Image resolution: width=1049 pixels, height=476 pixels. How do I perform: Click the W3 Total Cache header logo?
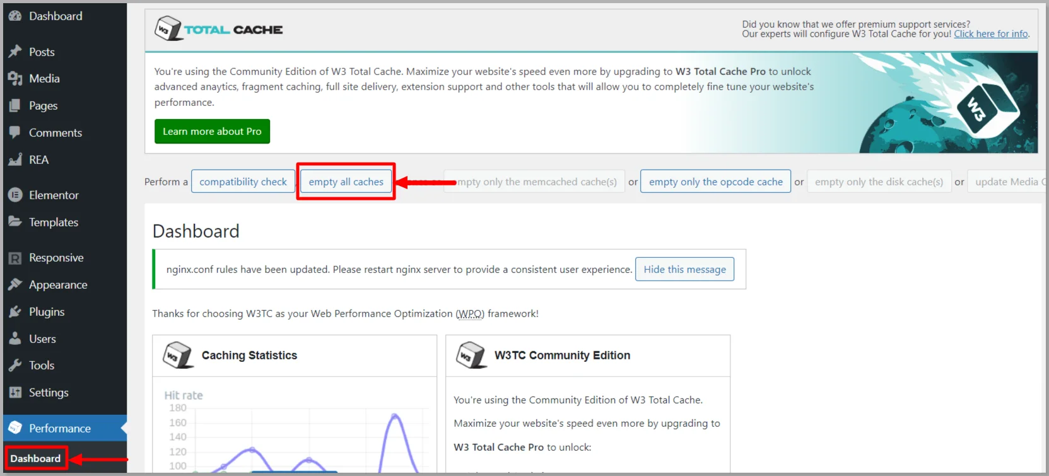(219, 28)
